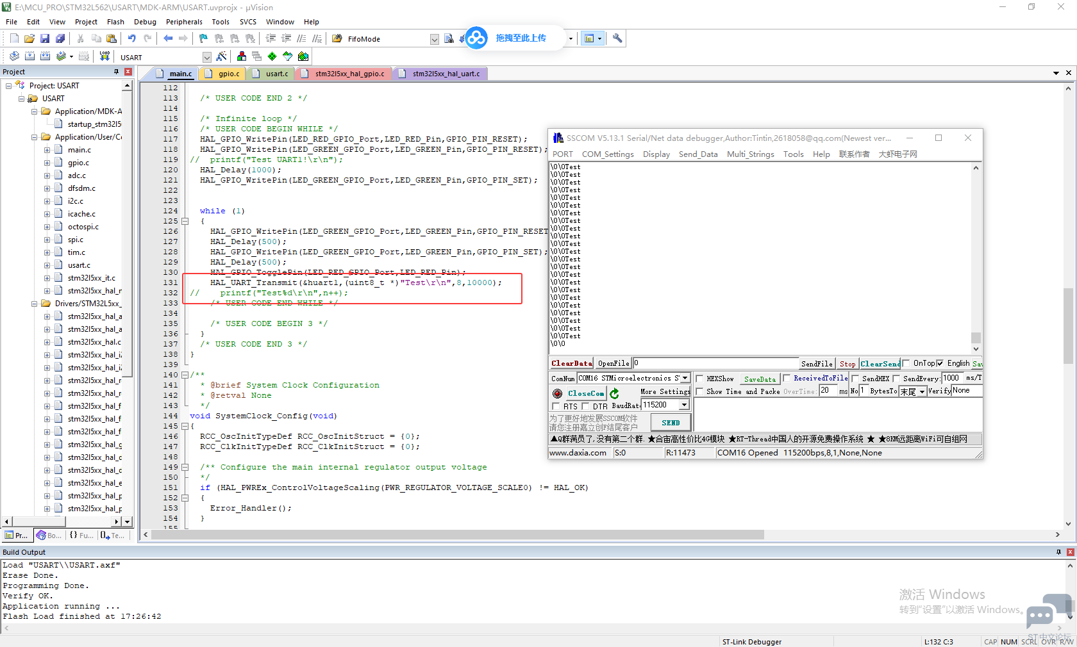Toggle the SendEvery checkbox
The height and width of the screenshot is (647, 1077).
click(896, 379)
